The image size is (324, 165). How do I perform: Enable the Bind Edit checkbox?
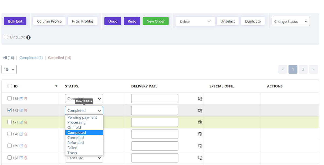coord(6,37)
